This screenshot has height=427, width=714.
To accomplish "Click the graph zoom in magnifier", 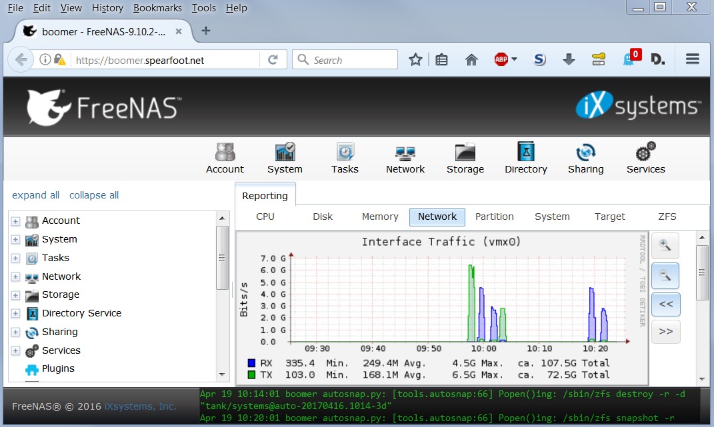I will point(665,246).
